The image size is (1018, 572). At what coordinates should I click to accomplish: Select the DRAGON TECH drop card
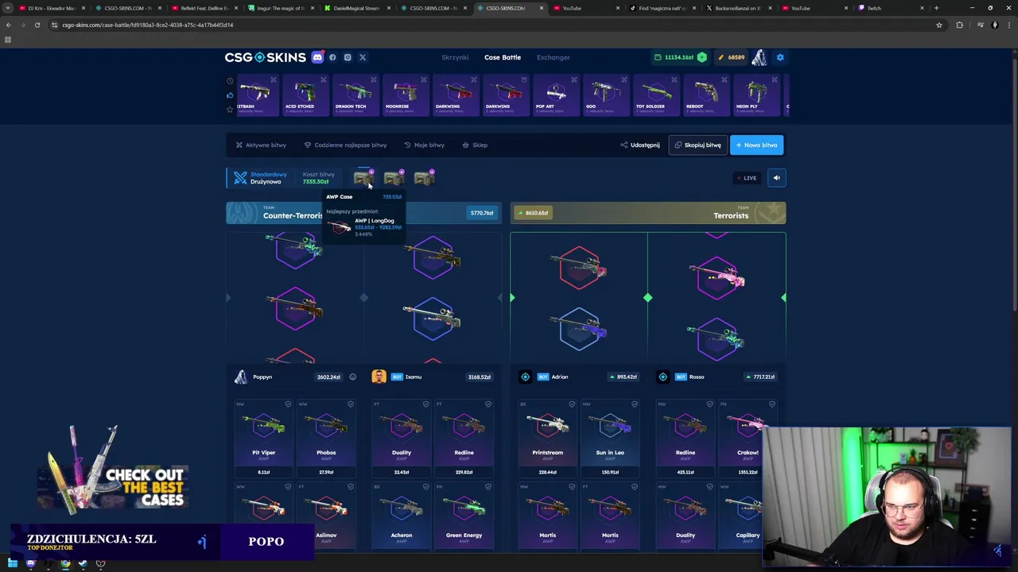356,95
